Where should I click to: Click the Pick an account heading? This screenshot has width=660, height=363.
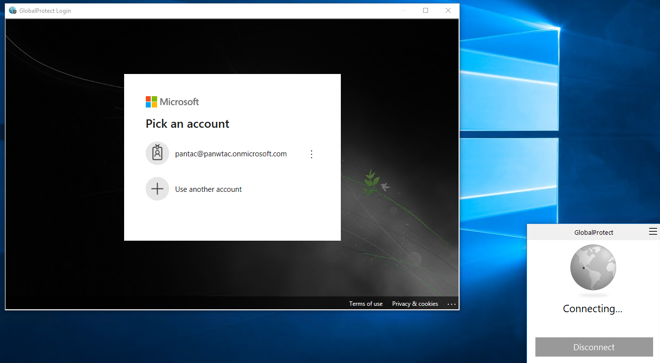[x=187, y=123]
